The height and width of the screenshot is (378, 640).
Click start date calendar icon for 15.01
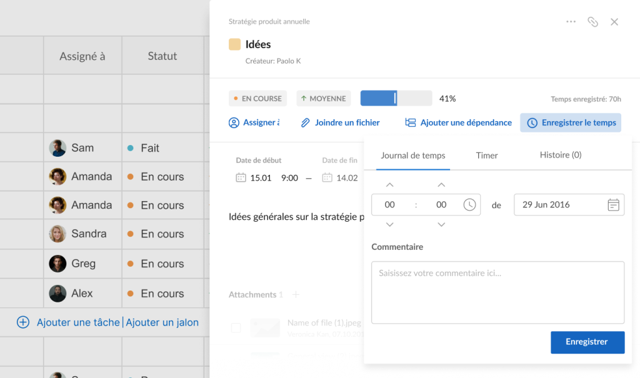coord(241,177)
